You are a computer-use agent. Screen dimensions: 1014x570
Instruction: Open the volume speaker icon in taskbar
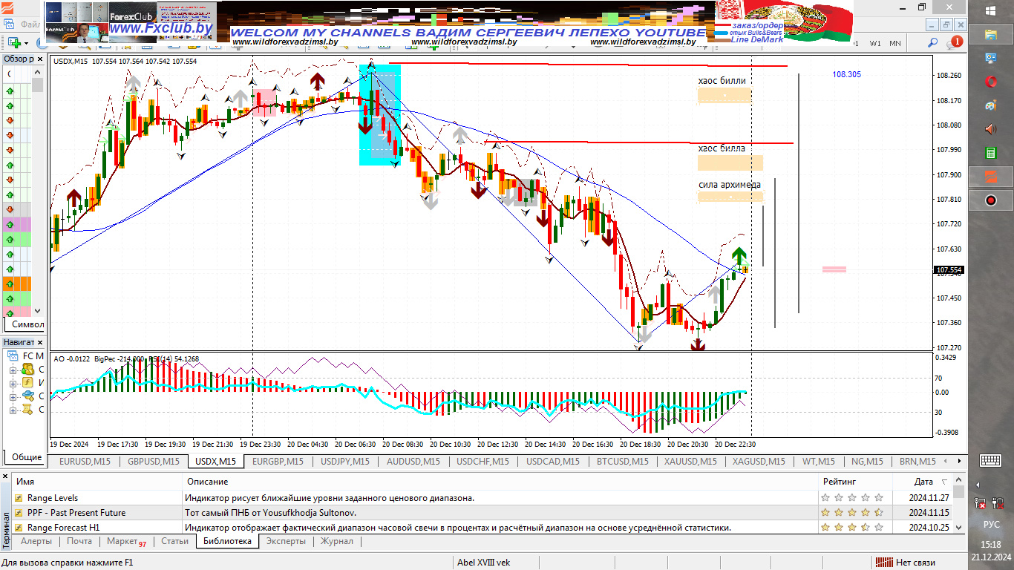[x=991, y=129]
